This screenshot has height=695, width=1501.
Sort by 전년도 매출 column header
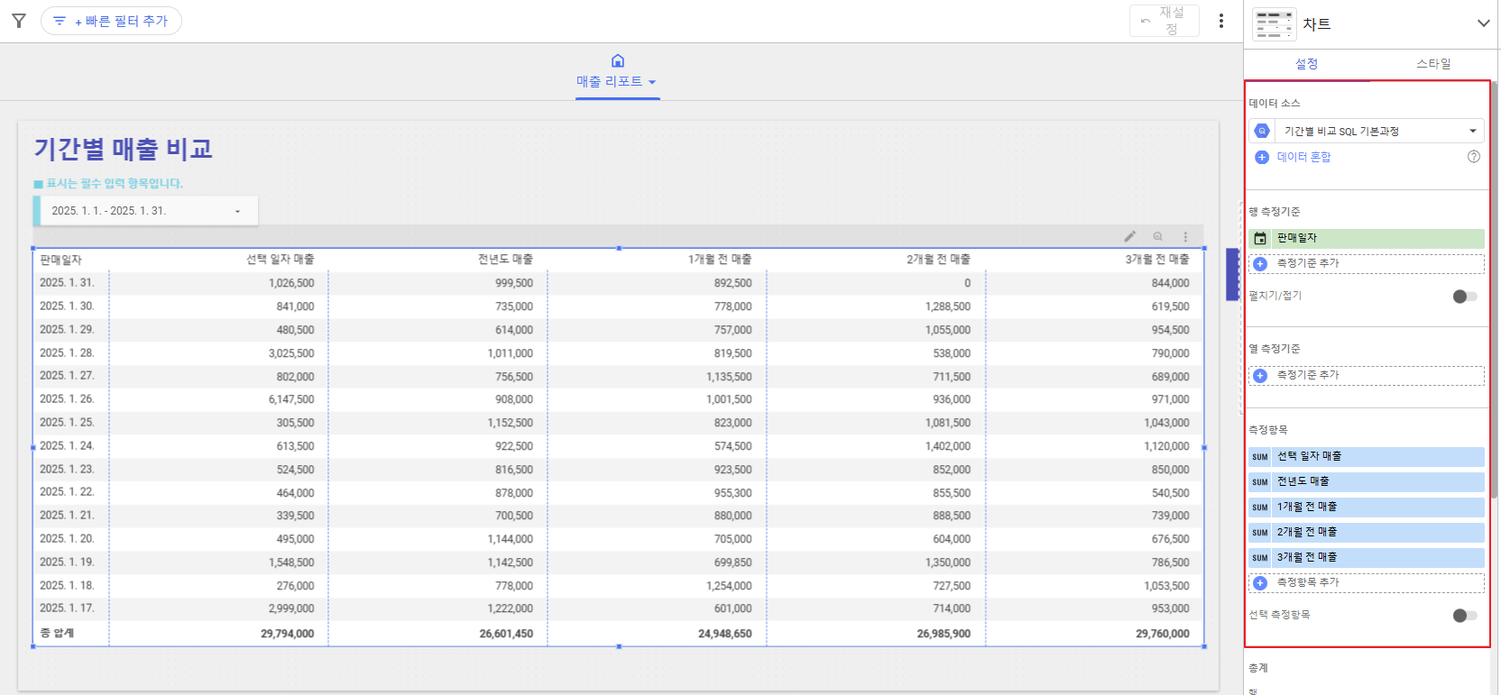tap(505, 260)
